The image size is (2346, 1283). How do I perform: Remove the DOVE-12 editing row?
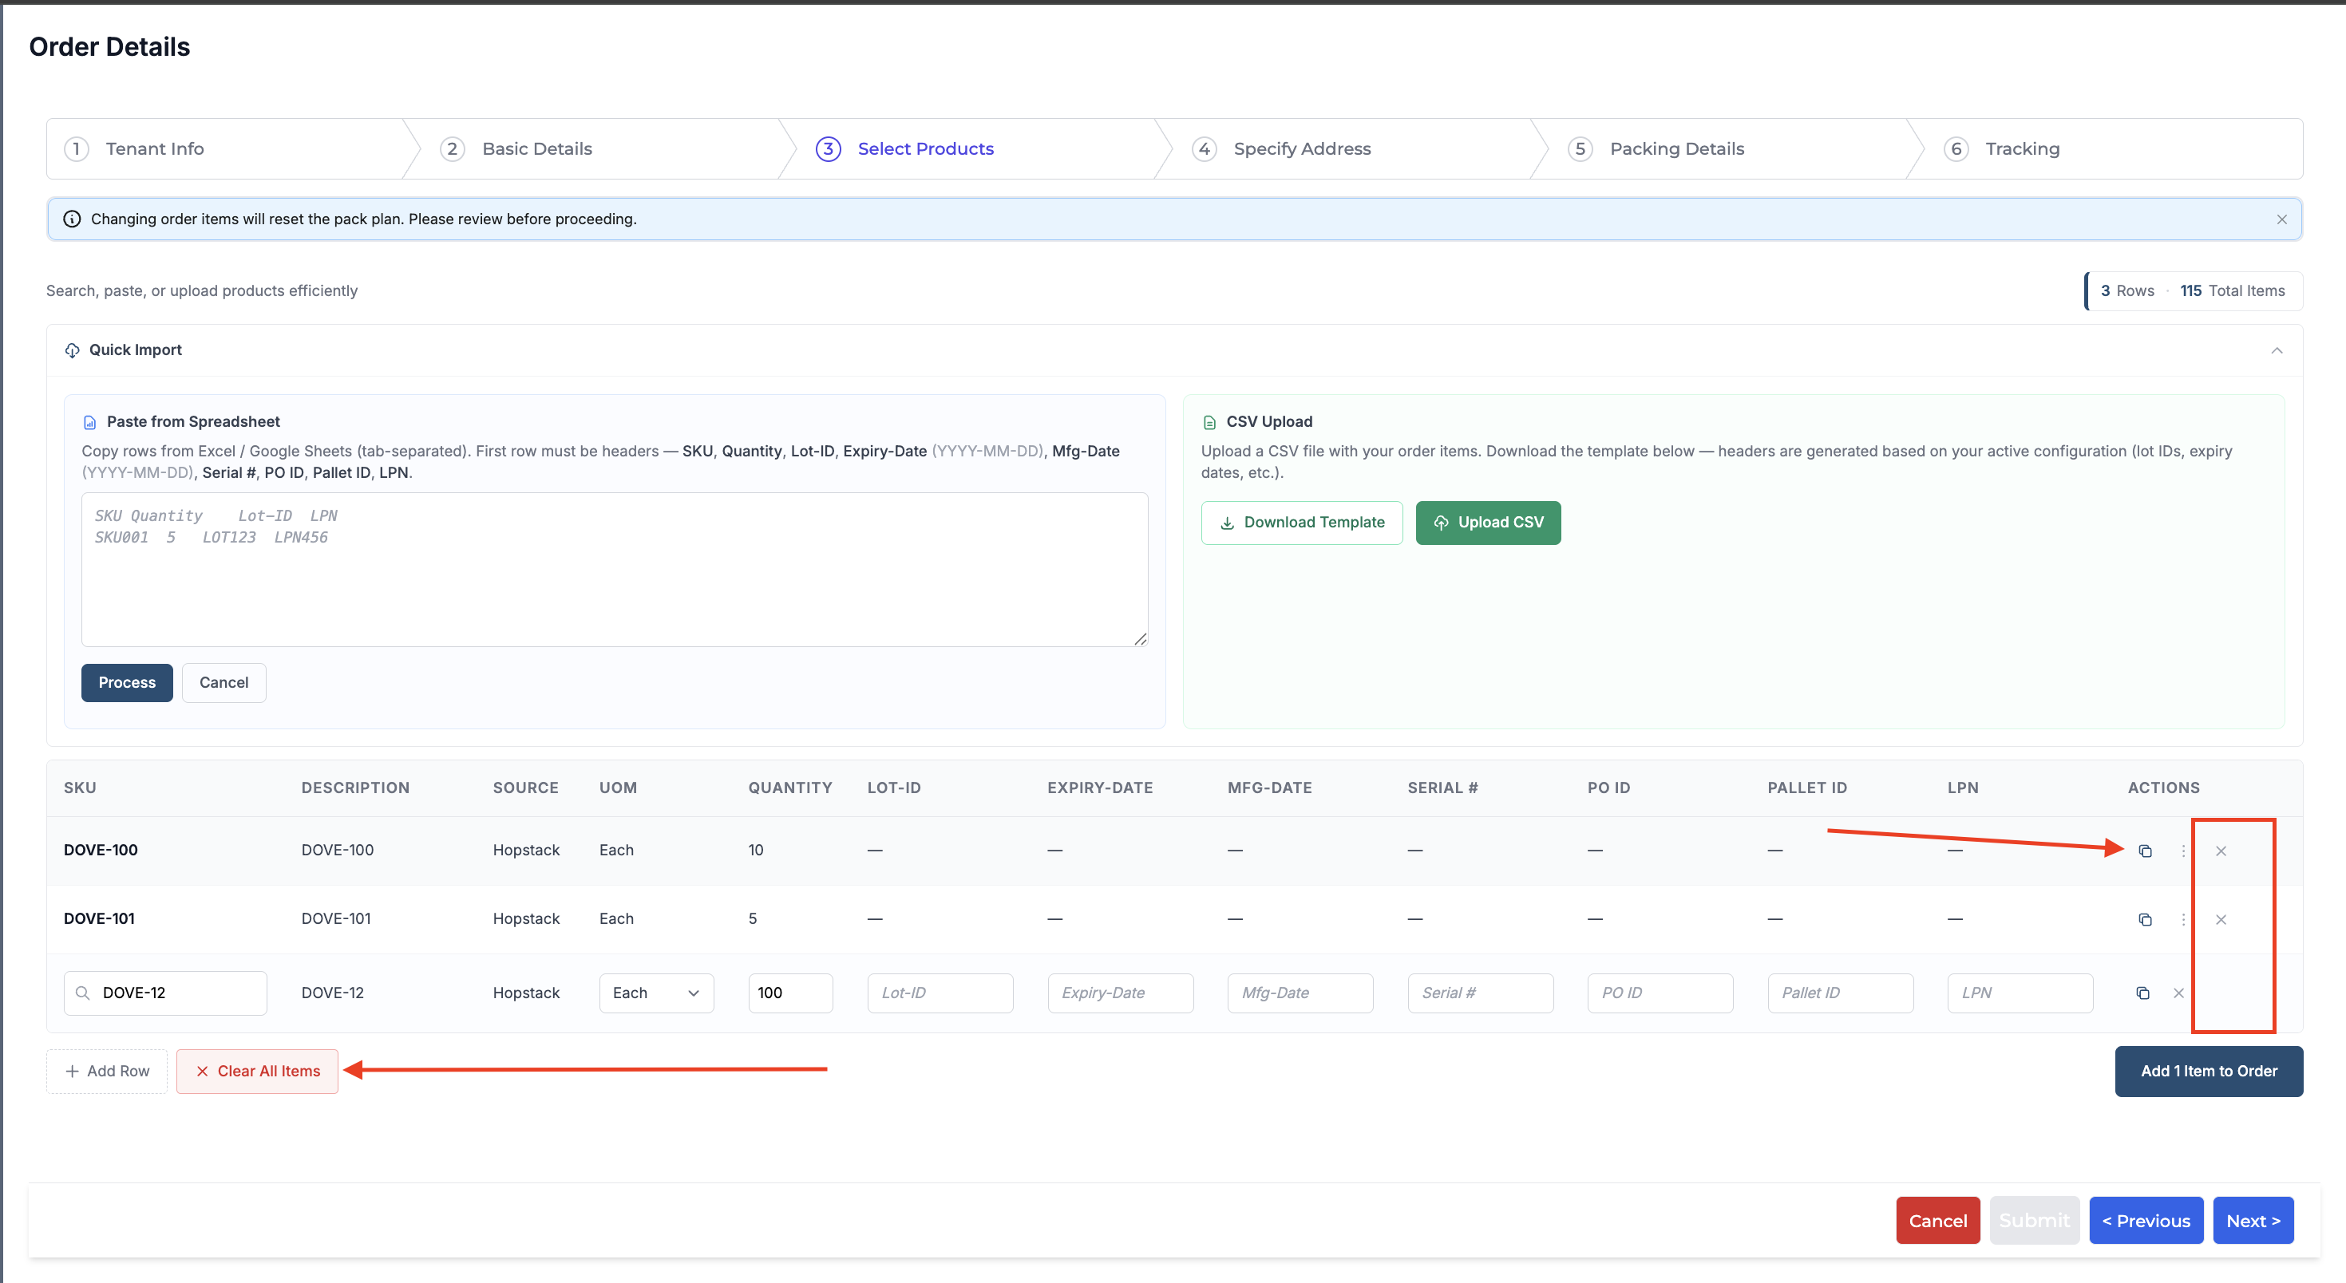(2178, 993)
